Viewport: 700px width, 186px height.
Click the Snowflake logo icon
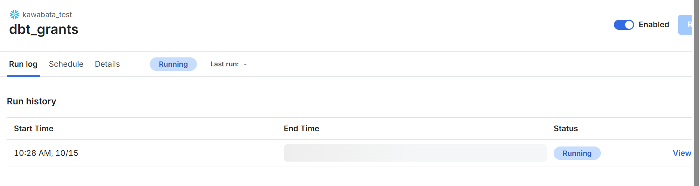pyautogui.click(x=14, y=15)
